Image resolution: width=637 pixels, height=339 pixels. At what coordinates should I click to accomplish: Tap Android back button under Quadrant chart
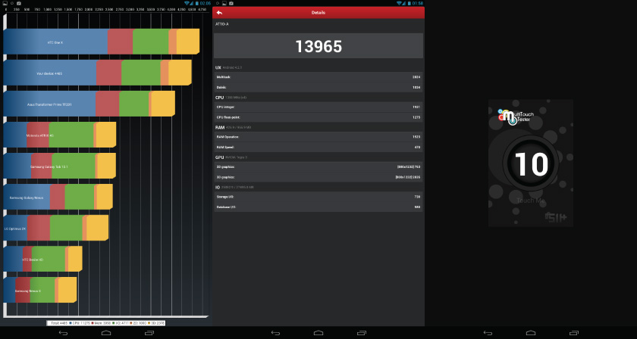63,333
